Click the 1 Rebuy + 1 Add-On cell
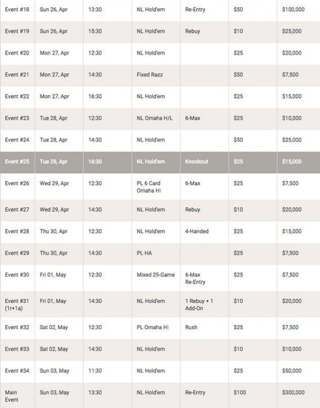The width and height of the screenshot is (320, 408). coord(199,304)
